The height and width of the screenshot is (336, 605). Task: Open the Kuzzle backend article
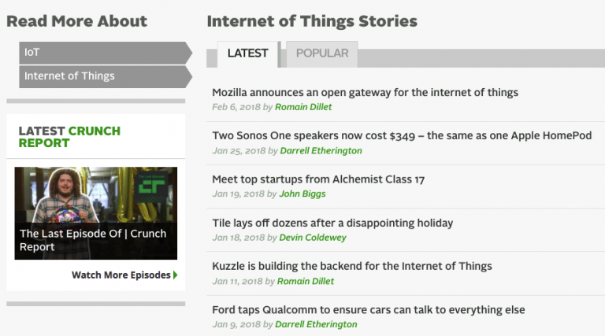[x=351, y=266]
